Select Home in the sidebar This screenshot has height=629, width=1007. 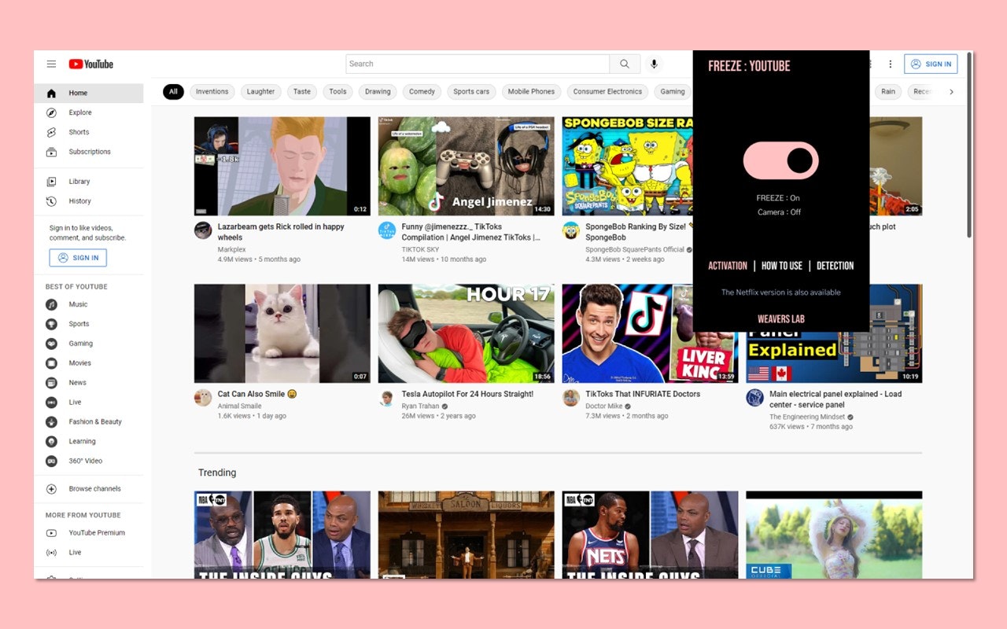[x=78, y=92]
